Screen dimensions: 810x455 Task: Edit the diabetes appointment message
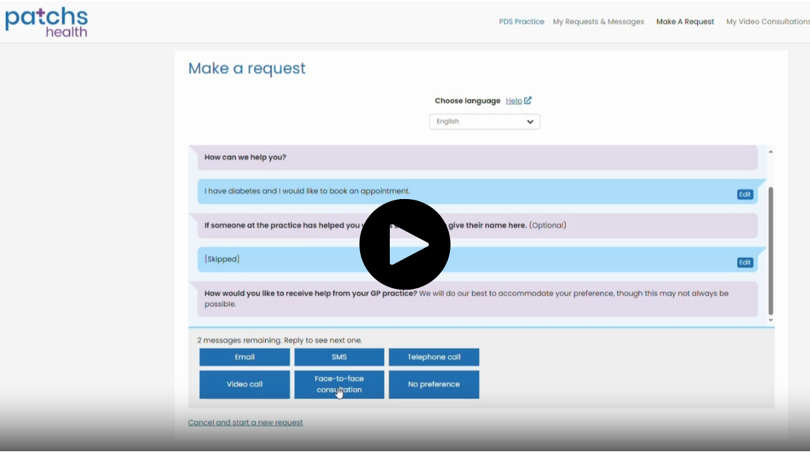pyautogui.click(x=745, y=195)
